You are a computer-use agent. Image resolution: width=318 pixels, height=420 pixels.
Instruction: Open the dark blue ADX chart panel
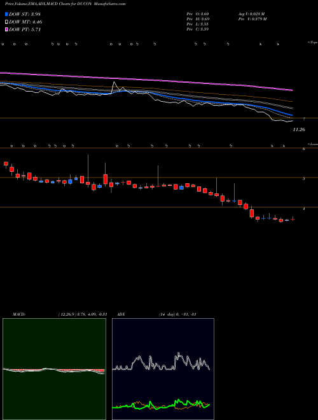click(x=163, y=369)
